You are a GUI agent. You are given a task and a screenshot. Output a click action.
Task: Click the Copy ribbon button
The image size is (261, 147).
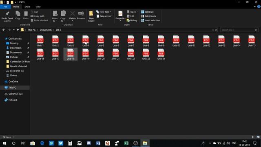(x=18, y=16)
